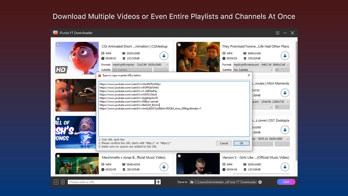348x196 pixels.
Task: Click title 'Maroon 5 - Girls Like ...(Official Music Video)'
Action: click(256, 157)
